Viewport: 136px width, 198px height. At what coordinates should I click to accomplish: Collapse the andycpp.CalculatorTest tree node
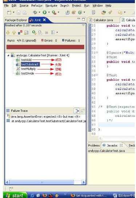(8, 55)
